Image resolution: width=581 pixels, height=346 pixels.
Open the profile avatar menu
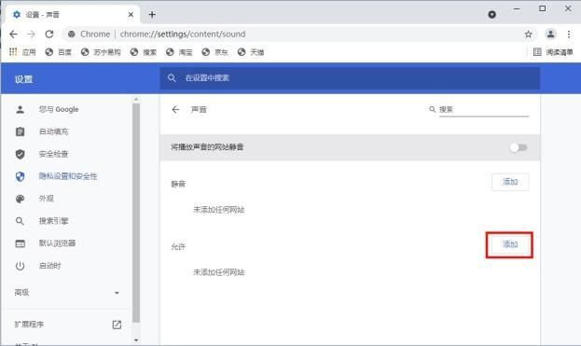(x=550, y=35)
